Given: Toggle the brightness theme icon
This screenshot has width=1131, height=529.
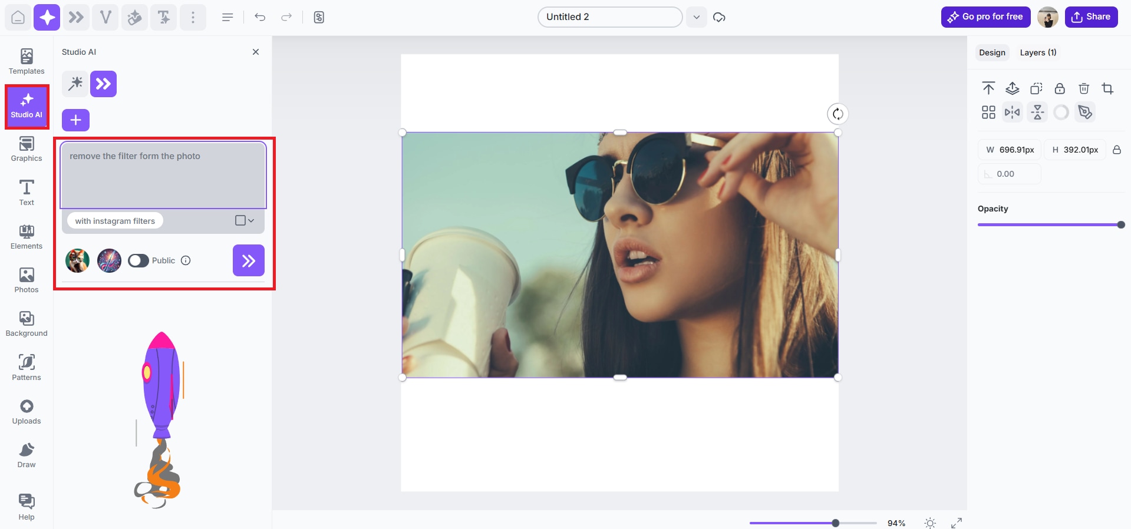Looking at the screenshot, I should click(930, 523).
